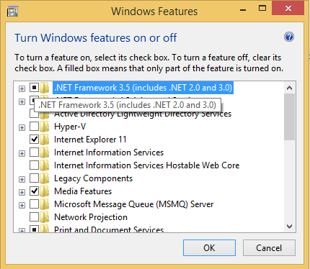Enable the Network Projection checkbox

[34, 217]
